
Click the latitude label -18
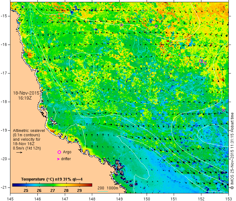3,102
